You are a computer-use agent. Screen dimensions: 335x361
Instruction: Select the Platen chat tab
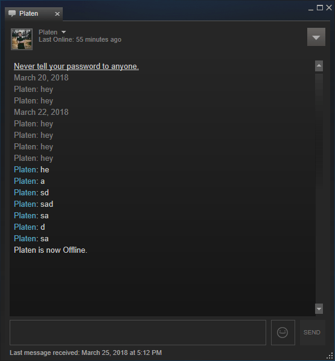click(34, 14)
